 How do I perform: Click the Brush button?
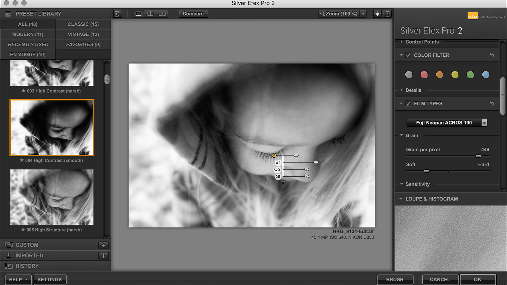coord(395,280)
